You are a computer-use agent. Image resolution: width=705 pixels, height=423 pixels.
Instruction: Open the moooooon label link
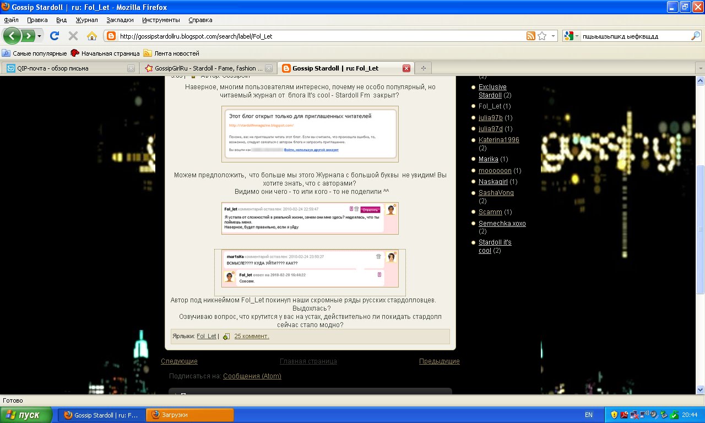495,171
